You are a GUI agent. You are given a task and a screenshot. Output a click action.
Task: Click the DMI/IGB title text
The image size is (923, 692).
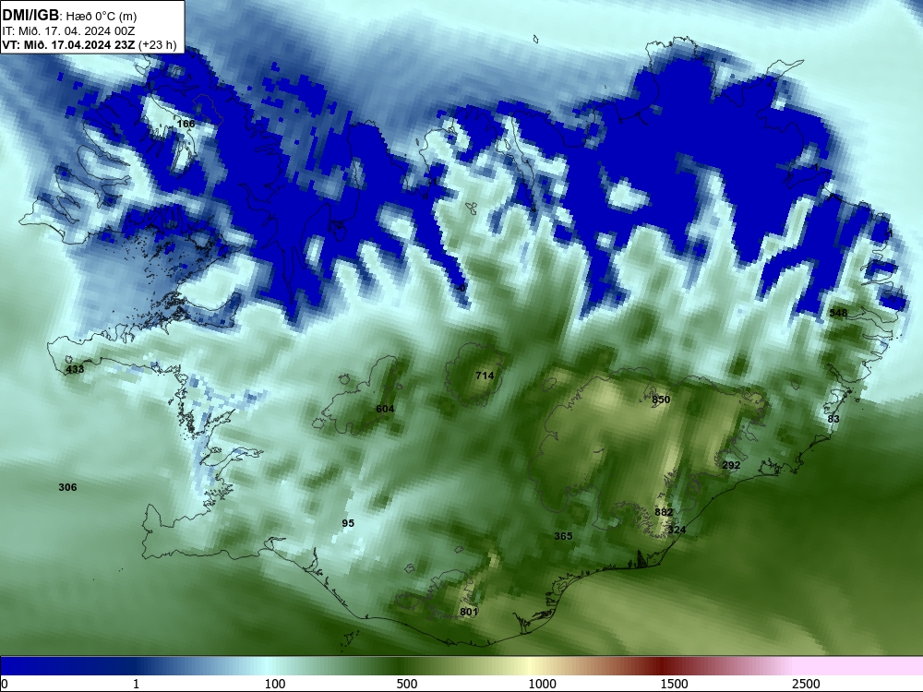pyautogui.click(x=30, y=15)
